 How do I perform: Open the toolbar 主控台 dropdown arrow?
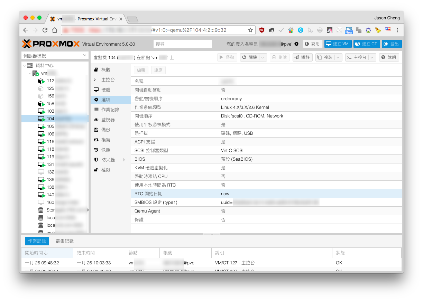click(x=372, y=57)
